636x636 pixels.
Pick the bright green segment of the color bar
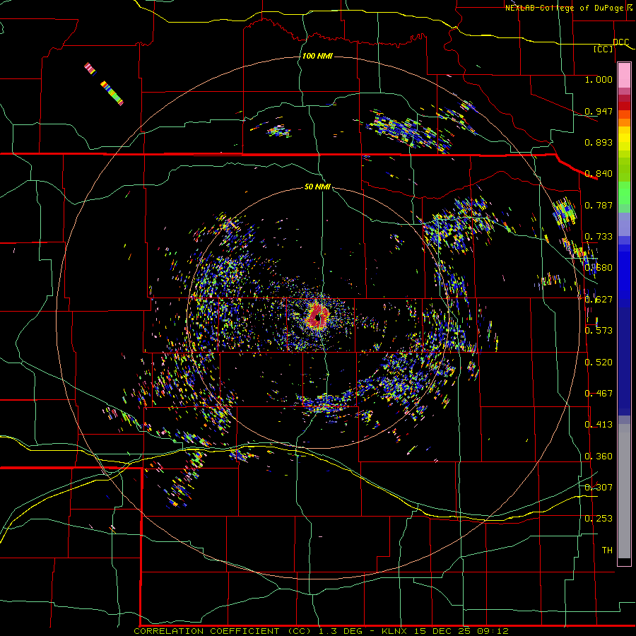[x=624, y=193]
